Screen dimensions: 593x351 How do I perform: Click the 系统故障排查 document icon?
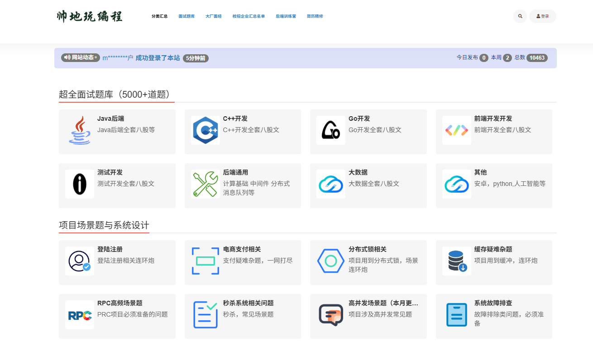tap(457, 315)
